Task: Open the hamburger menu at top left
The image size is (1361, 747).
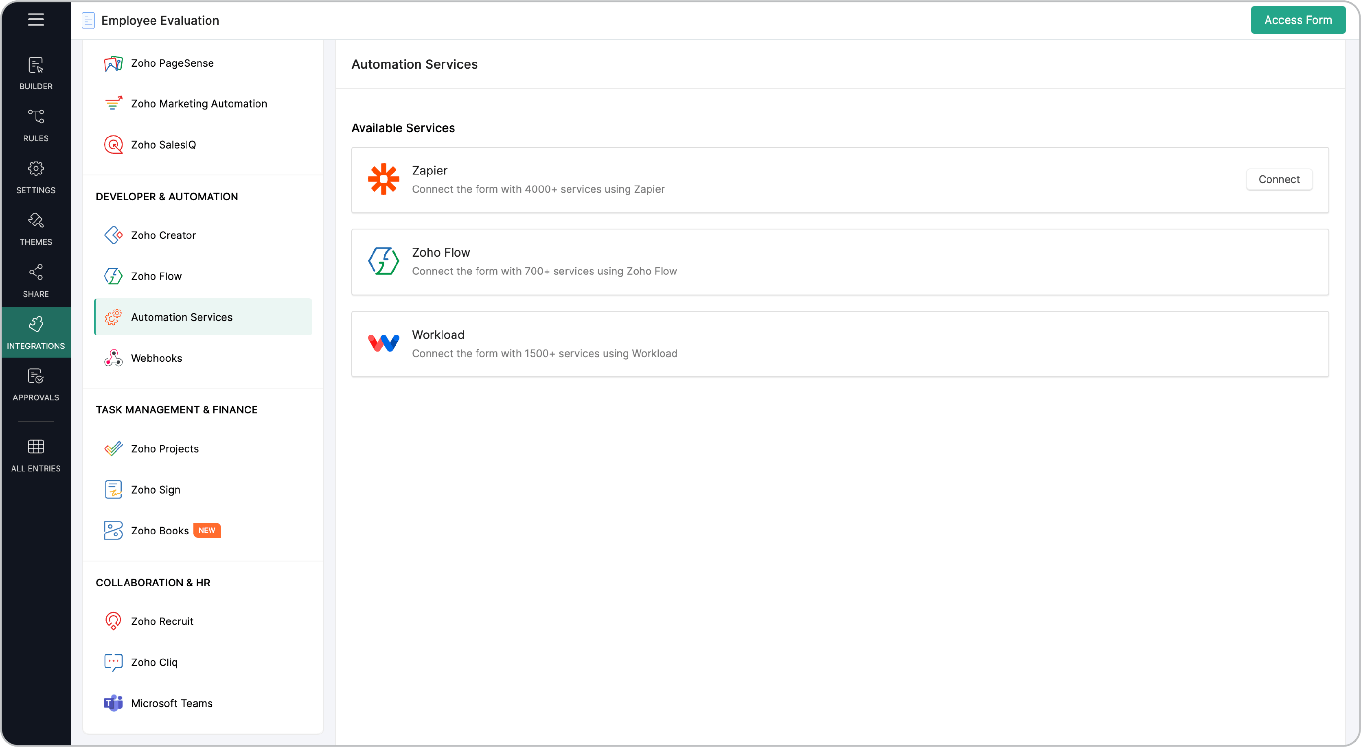Action: pos(35,20)
